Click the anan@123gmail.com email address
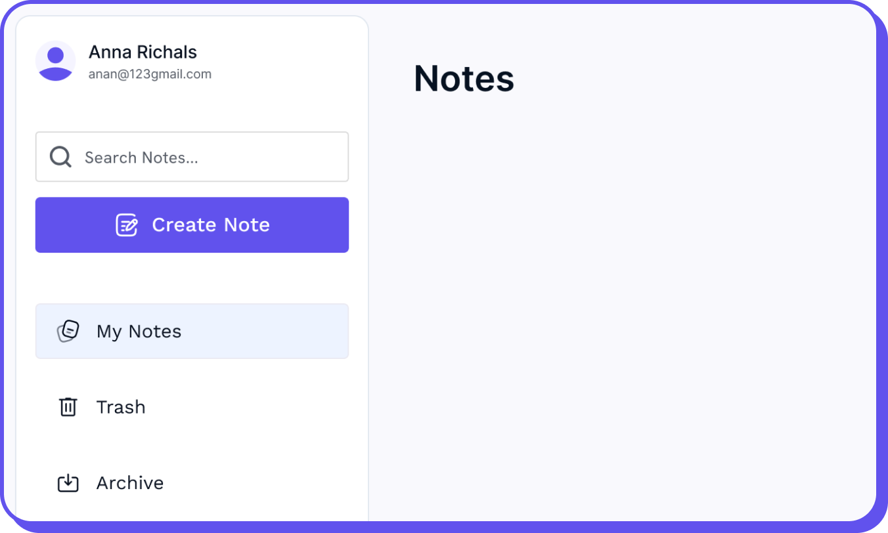Image resolution: width=888 pixels, height=533 pixels. pyautogui.click(x=150, y=74)
